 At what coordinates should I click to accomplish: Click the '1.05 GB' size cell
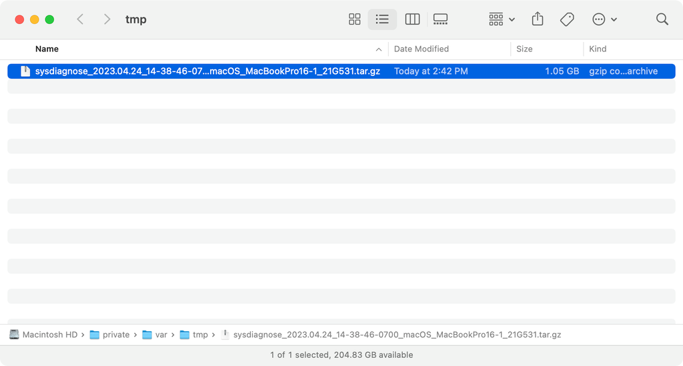pos(562,71)
